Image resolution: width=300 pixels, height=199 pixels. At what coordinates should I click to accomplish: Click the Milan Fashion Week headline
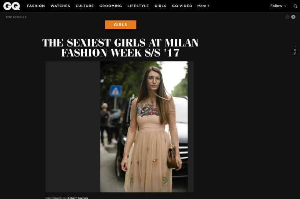[x=120, y=48]
